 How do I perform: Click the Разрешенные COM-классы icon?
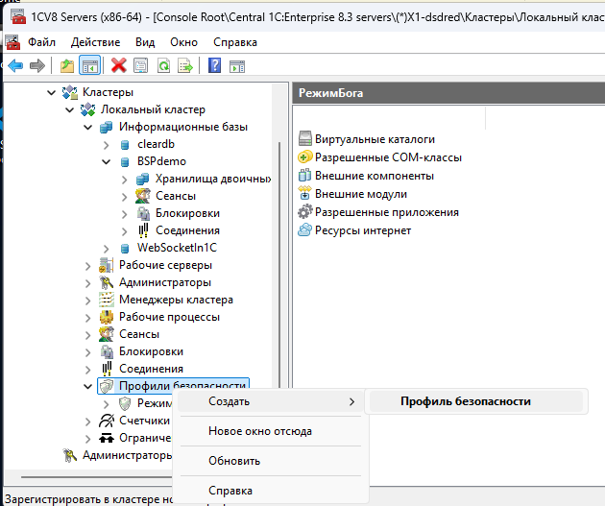pos(304,157)
